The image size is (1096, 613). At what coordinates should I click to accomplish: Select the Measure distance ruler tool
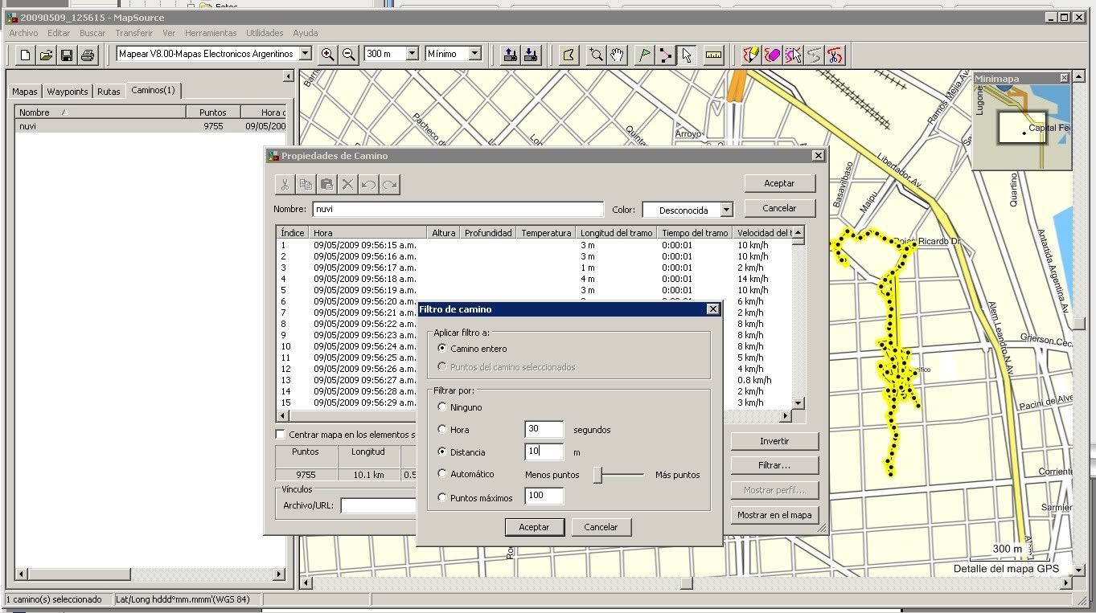tap(713, 55)
